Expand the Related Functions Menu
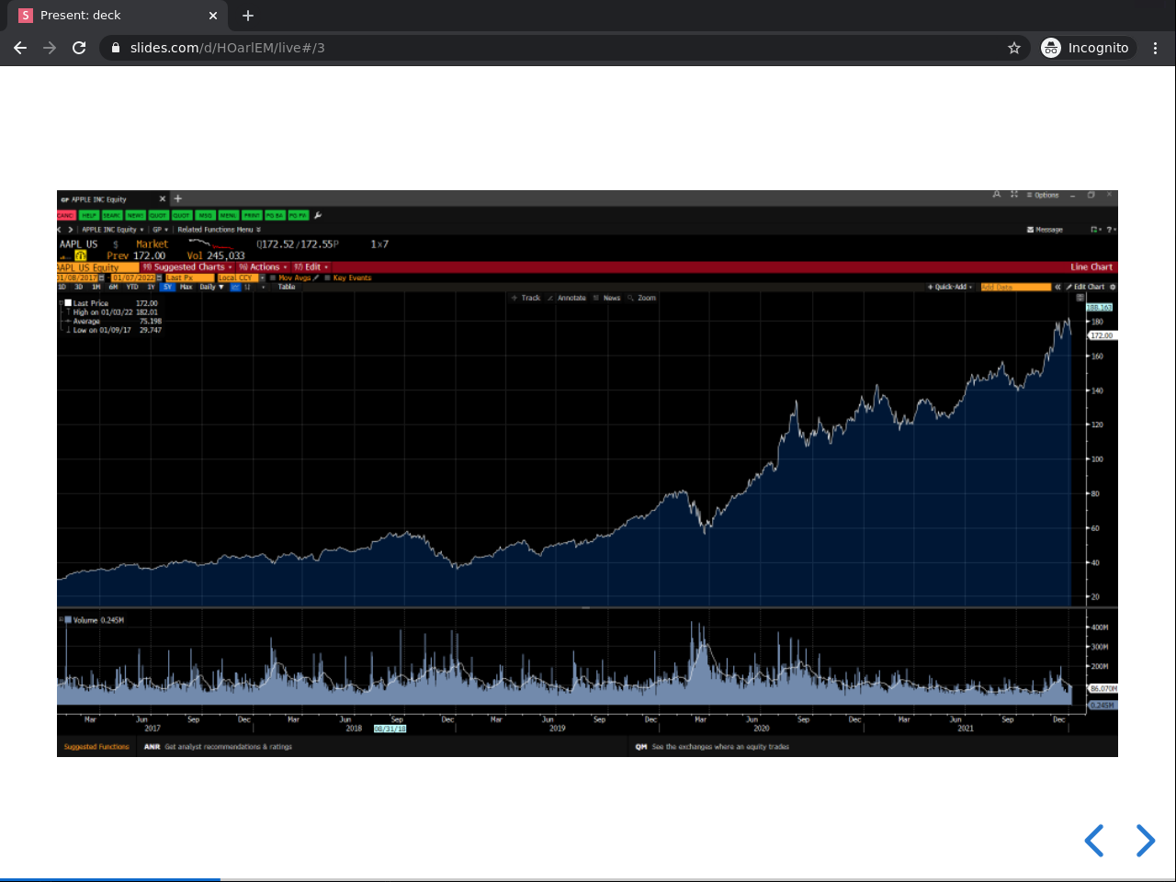 pos(219,230)
